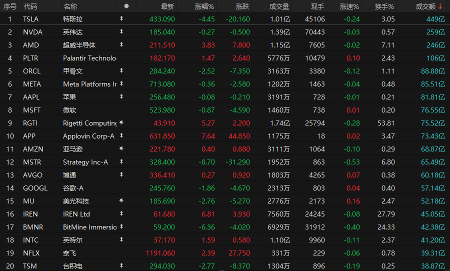The height and width of the screenshot is (271, 450).
Task: Click the asterisk icon beside 美光科技
Action: (x=121, y=200)
